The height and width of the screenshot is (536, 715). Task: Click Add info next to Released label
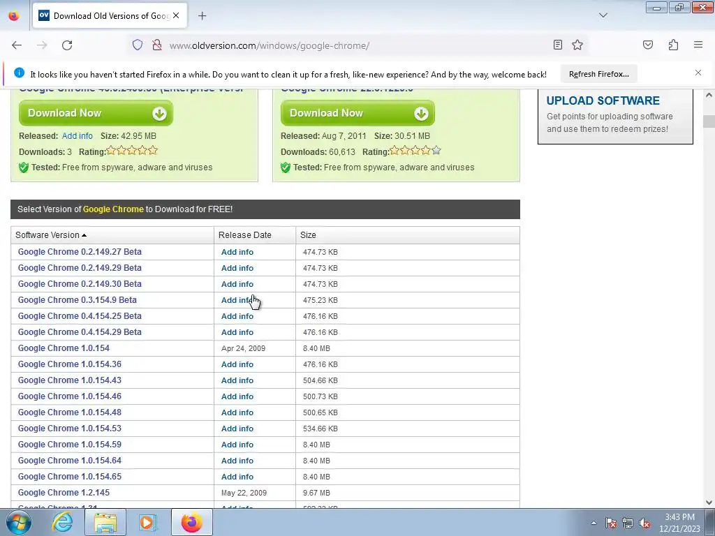pyautogui.click(x=77, y=136)
